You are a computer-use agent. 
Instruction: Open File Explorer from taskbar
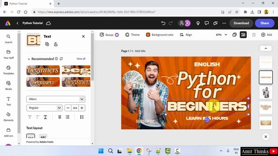click(x=129, y=151)
